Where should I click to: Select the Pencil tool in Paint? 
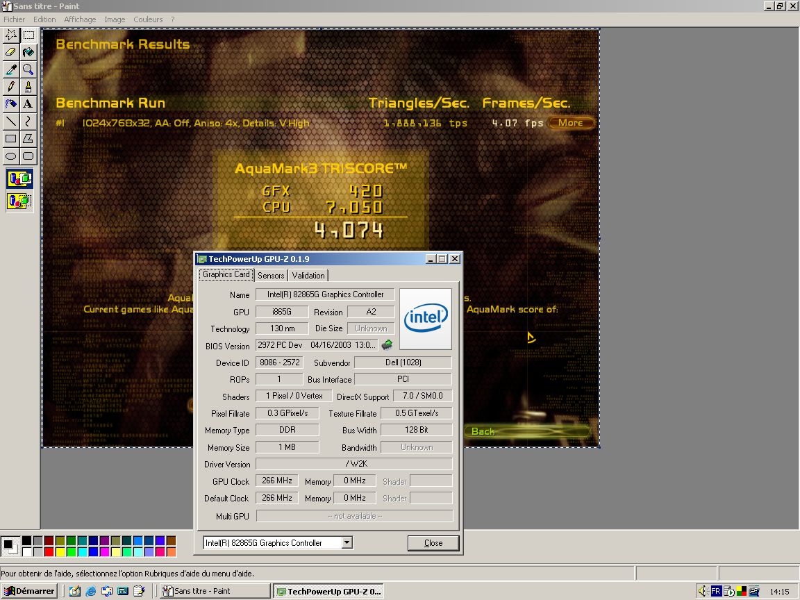pos(10,87)
